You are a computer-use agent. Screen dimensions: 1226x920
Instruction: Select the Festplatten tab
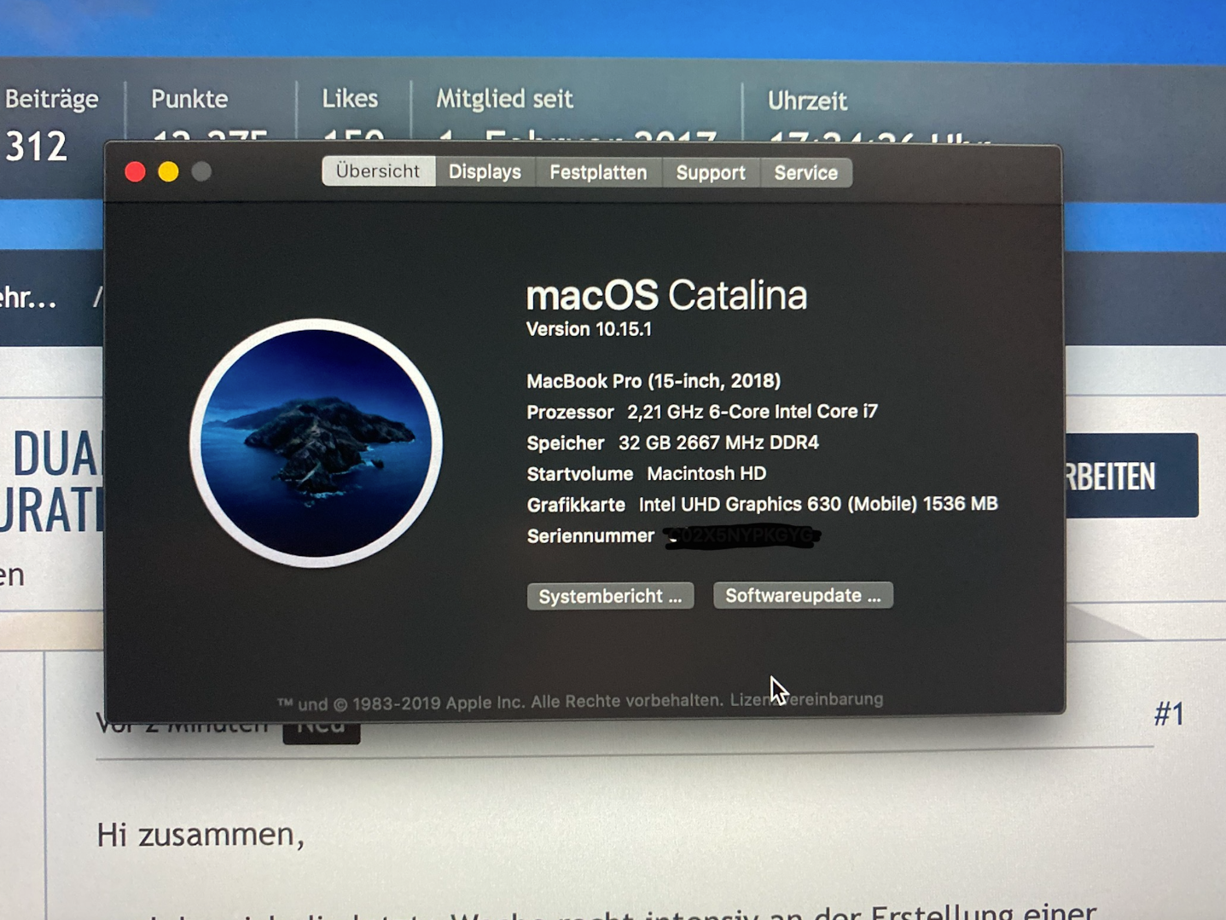598,172
